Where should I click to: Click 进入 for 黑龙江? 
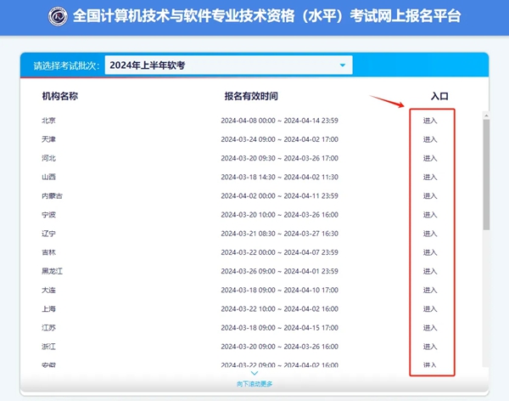click(430, 272)
